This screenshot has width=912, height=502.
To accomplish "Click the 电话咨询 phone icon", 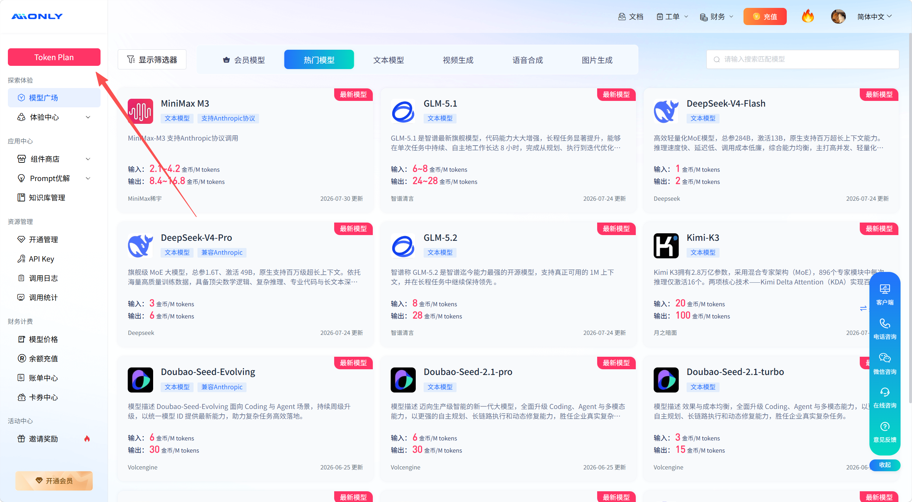I will (x=885, y=323).
